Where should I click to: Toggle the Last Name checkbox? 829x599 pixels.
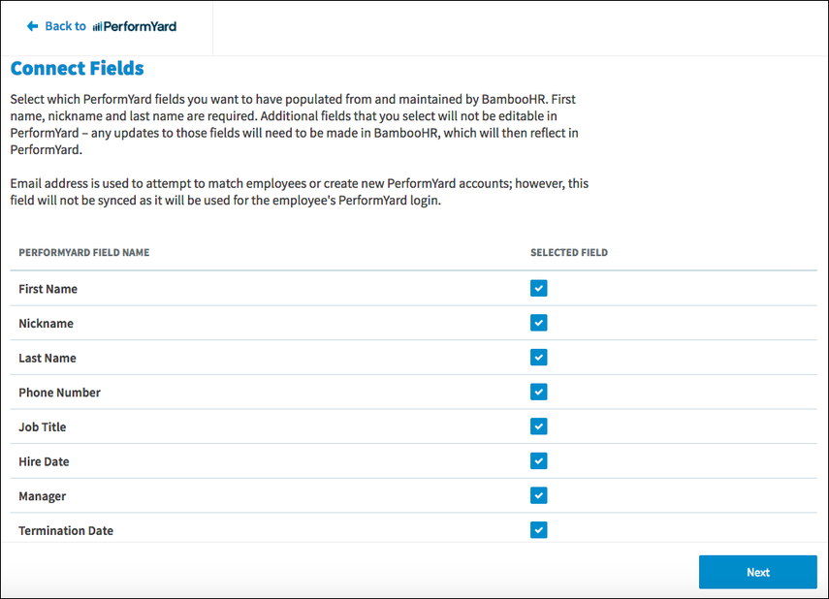point(539,358)
